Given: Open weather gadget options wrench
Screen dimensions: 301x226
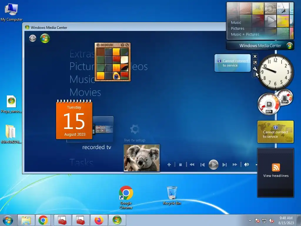Looking at the screenshot, I should coord(255,69).
